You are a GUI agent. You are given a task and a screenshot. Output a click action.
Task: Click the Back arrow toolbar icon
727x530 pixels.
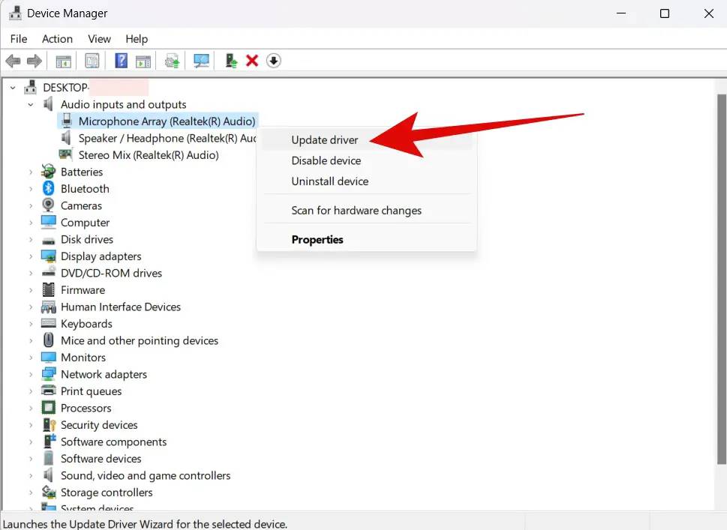pyautogui.click(x=13, y=61)
